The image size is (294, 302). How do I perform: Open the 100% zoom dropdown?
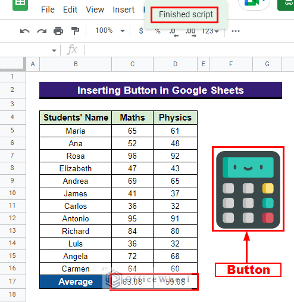(110, 30)
